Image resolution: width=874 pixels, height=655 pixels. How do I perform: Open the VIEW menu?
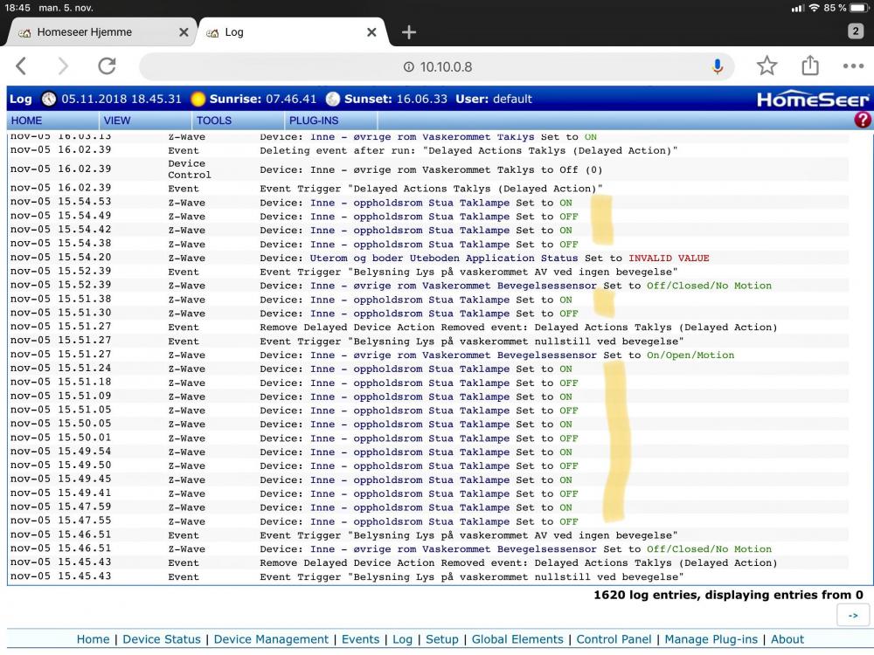click(x=116, y=121)
